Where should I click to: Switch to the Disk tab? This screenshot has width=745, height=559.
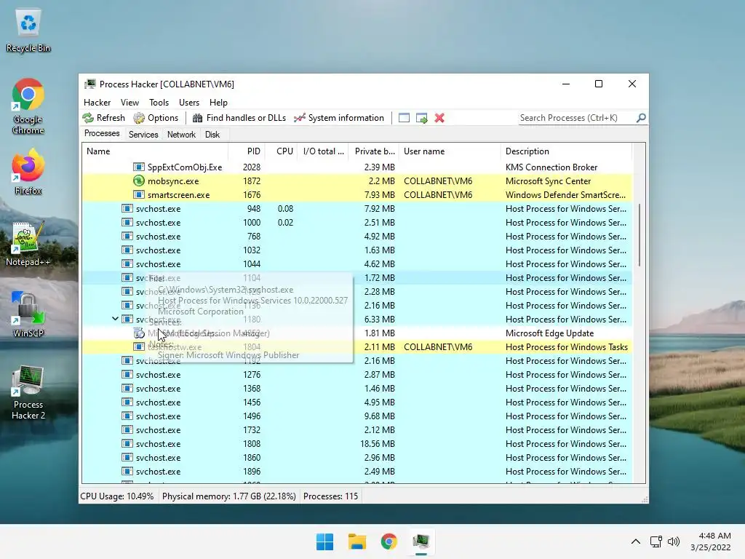[212, 135]
